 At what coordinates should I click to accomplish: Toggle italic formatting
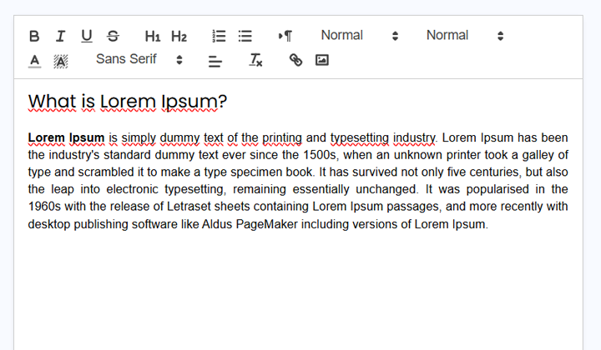pyautogui.click(x=60, y=36)
